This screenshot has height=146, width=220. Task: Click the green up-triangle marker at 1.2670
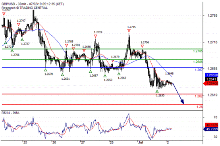(45, 70)
